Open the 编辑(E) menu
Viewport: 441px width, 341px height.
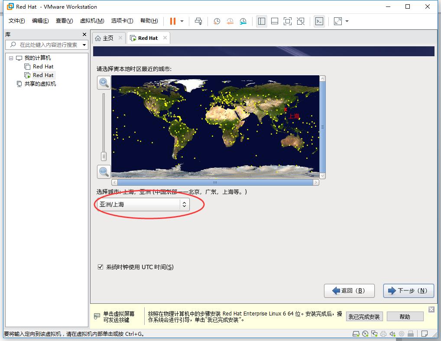[40, 21]
